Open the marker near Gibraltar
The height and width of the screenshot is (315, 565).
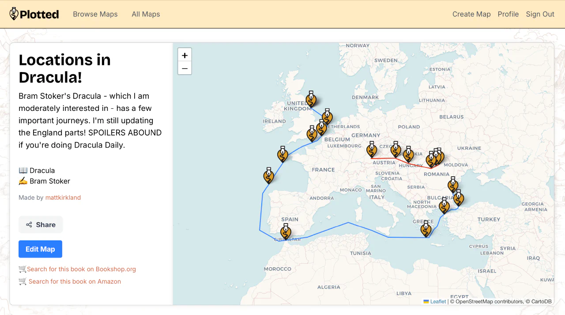286,231
